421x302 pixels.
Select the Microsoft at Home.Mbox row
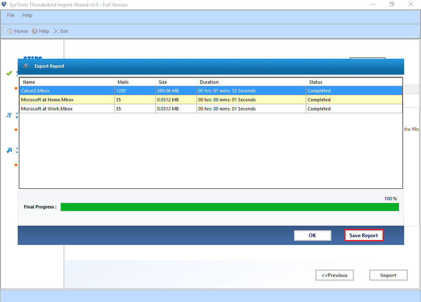pos(211,100)
